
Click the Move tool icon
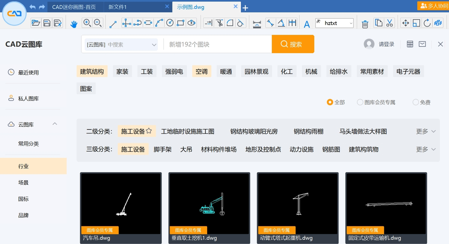pos(406,23)
